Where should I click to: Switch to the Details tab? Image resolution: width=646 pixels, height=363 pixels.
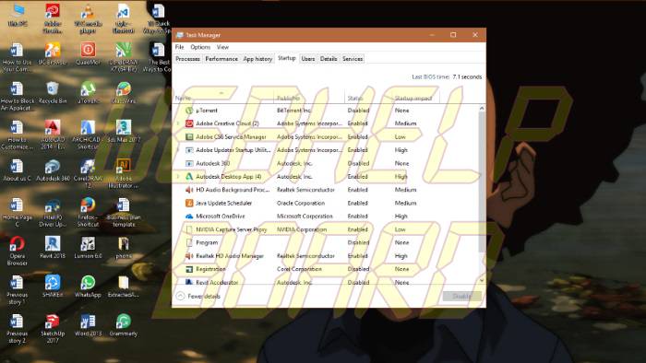pyautogui.click(x=329, y=59)
